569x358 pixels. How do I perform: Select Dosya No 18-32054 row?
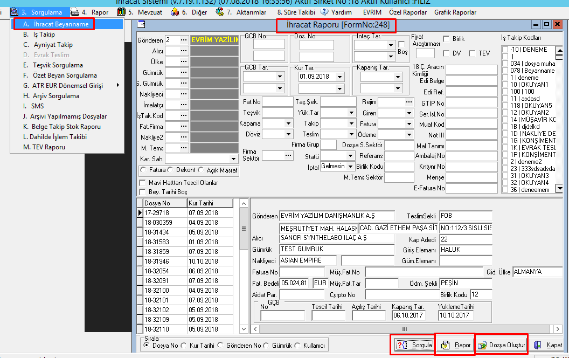pos(188,271)
